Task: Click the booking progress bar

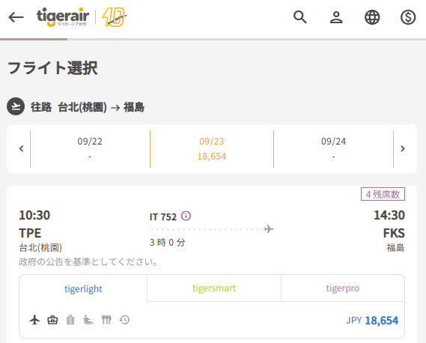Action: click(x=213, y=40)
